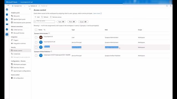Open the Type : All filter

61,22
